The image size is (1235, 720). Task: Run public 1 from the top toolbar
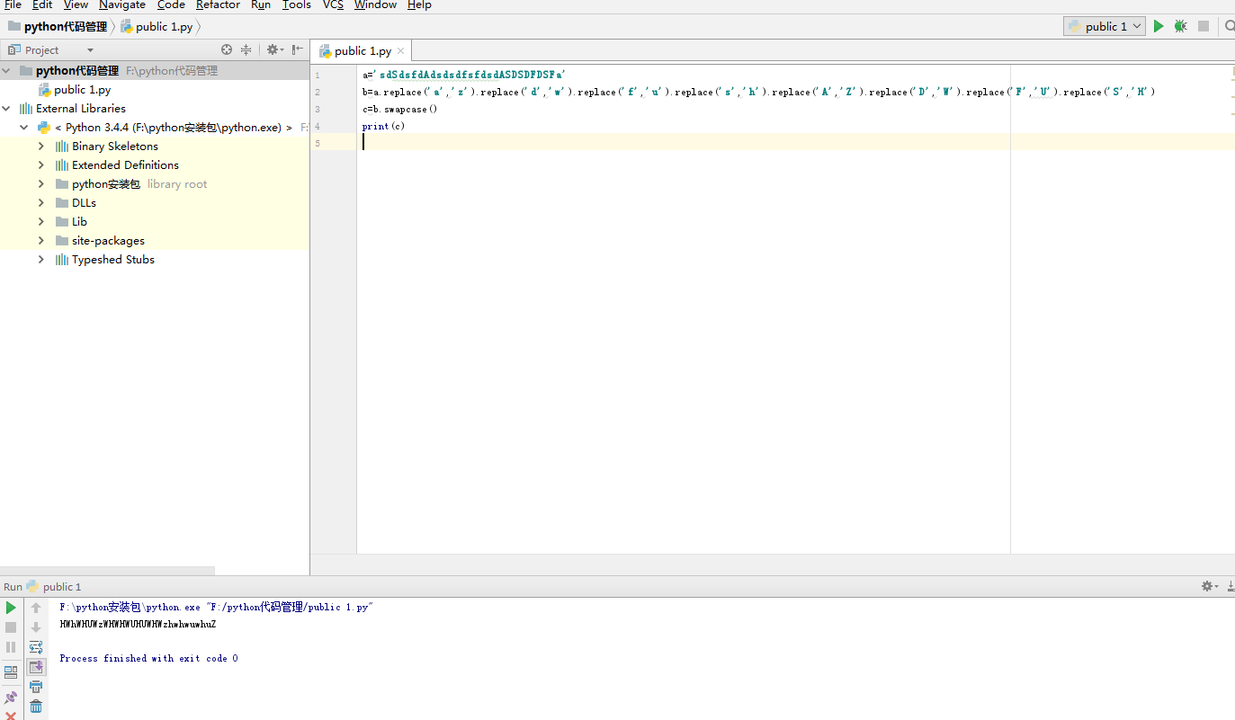click(1159, 27)
